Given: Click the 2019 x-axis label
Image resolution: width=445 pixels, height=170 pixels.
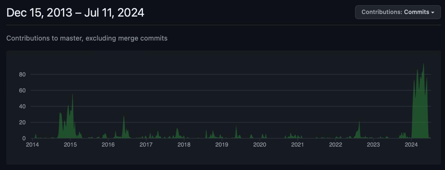Looking at the screenshot, I should (222, 145).
